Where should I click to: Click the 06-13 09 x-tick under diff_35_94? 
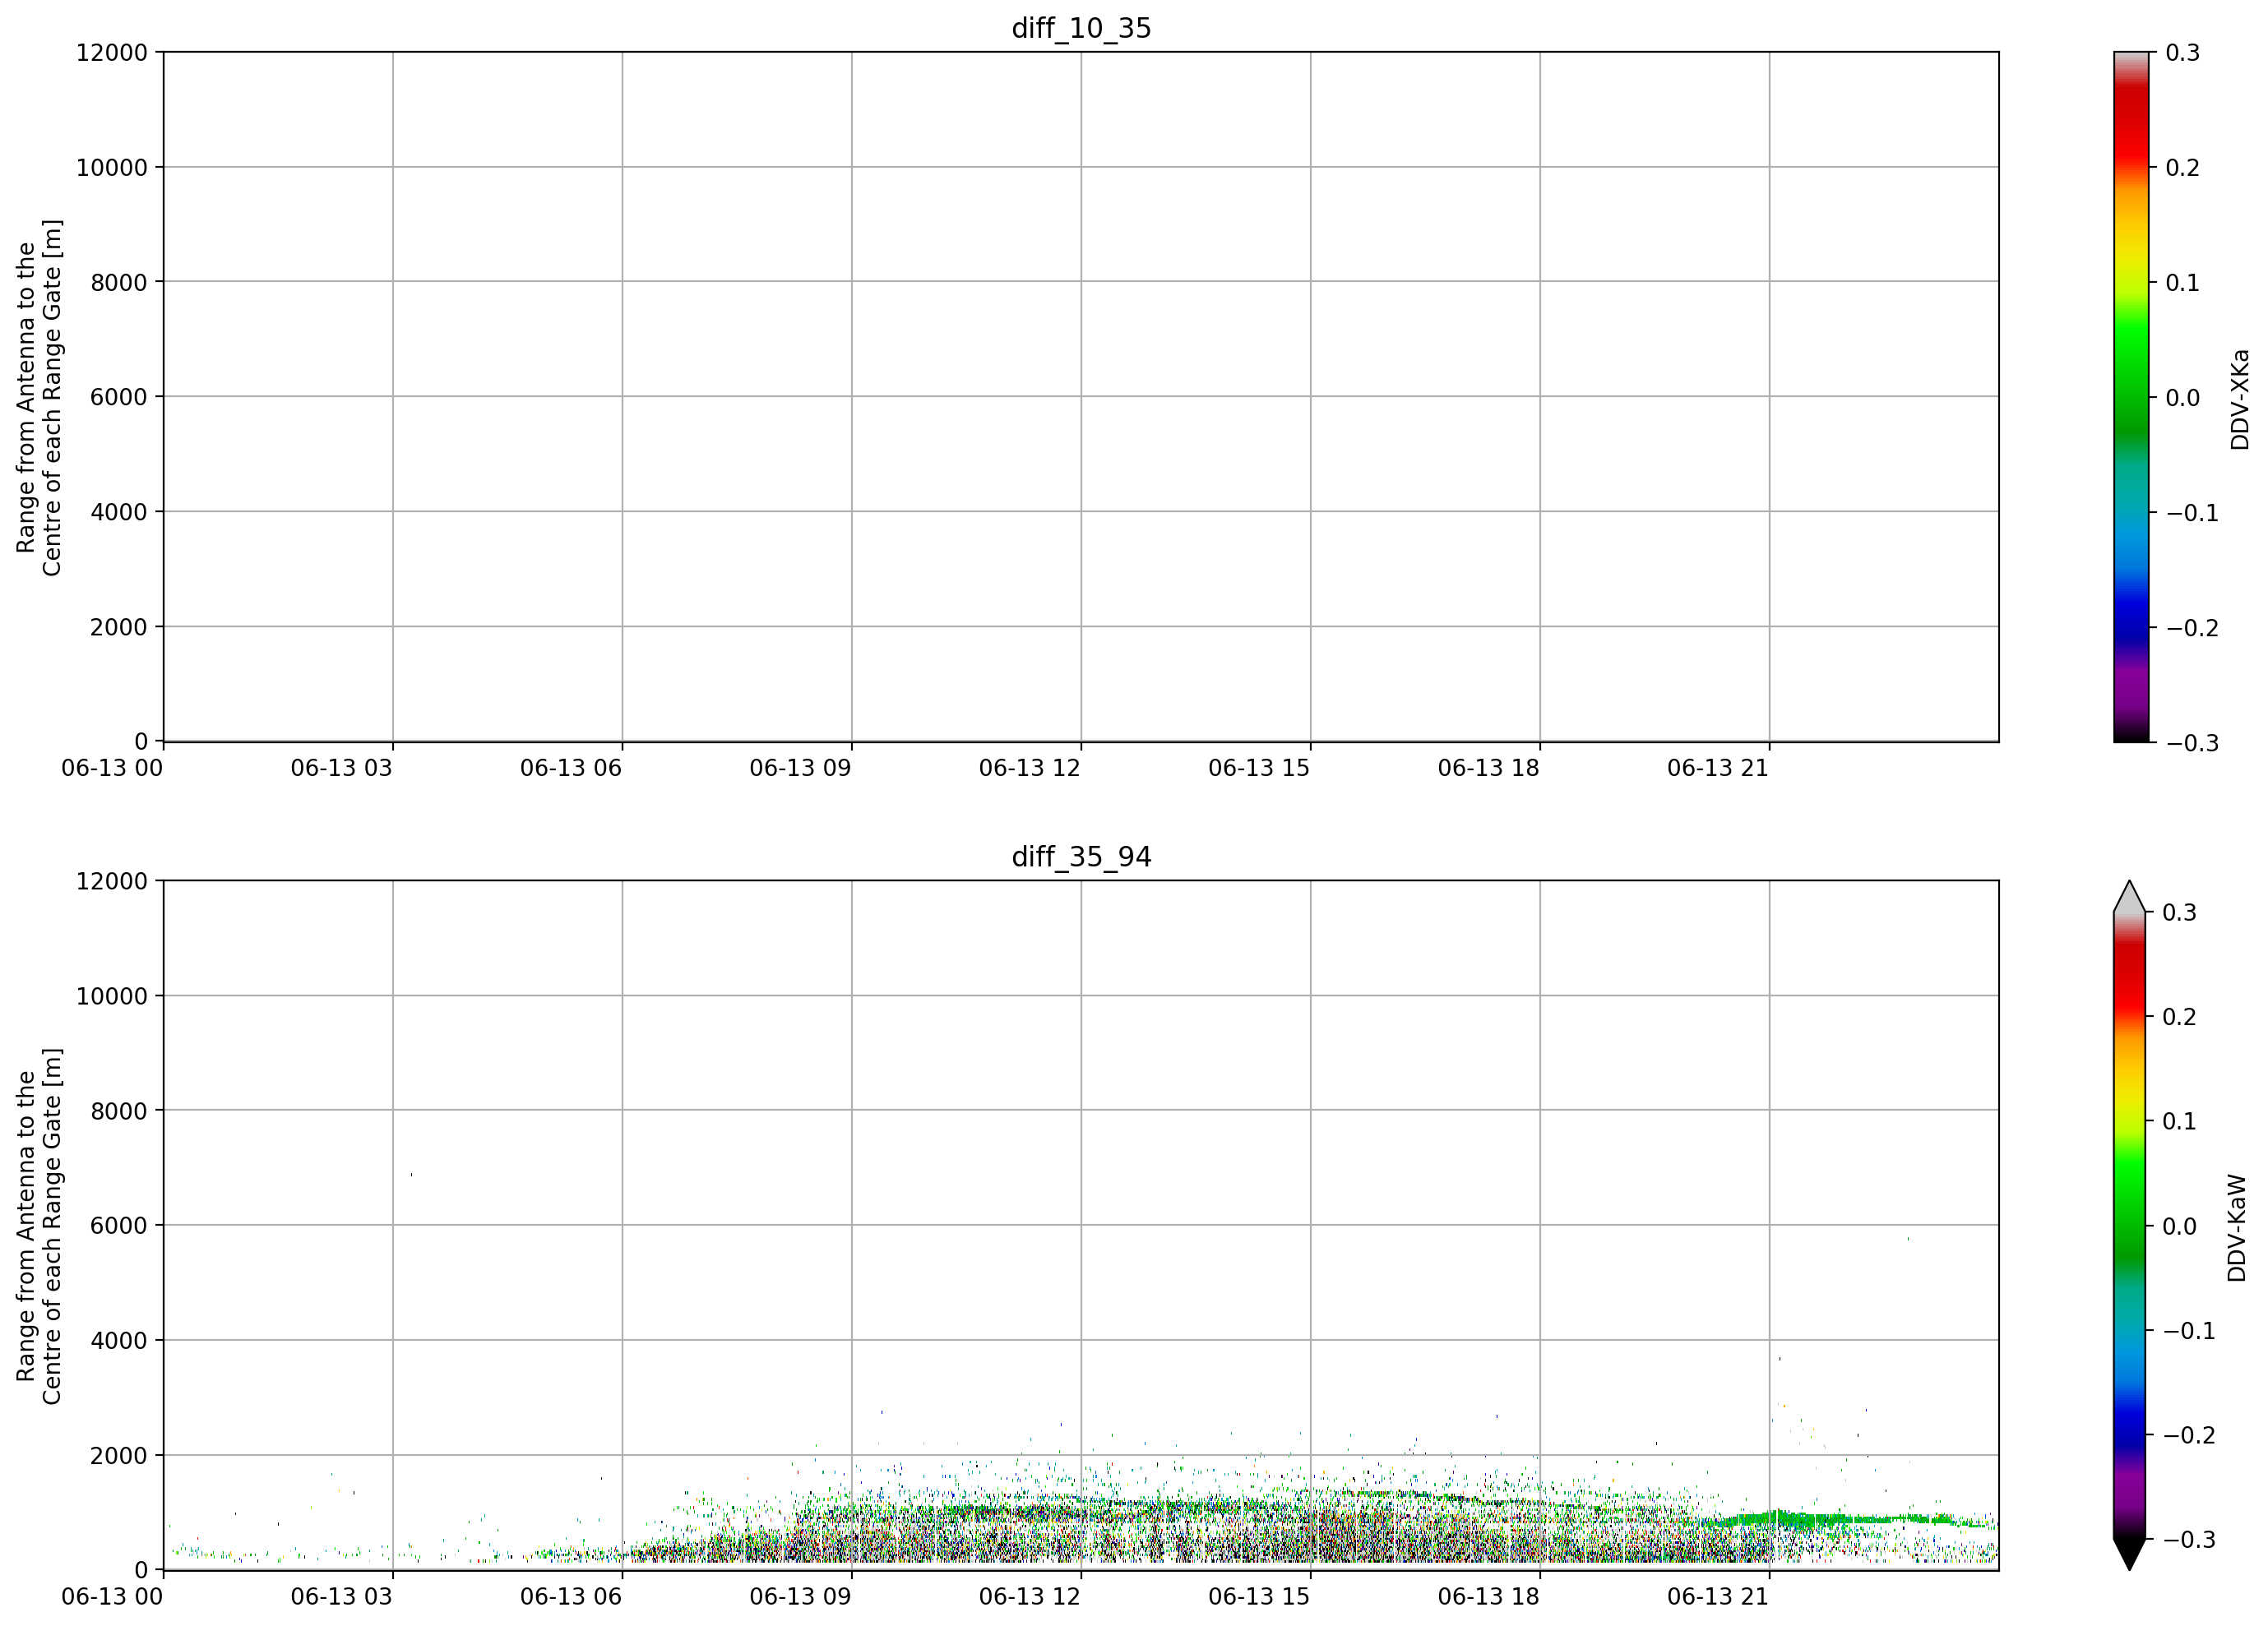click(x=801, y=1596)
